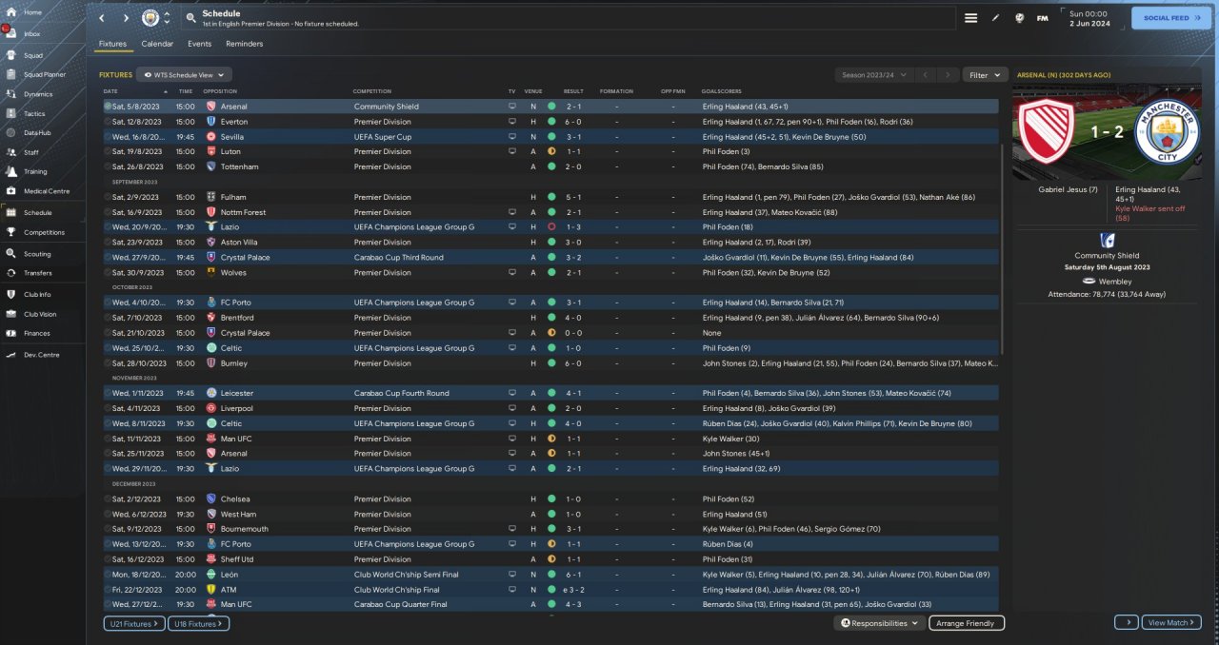Open Tactics in the sidebar

34,113
